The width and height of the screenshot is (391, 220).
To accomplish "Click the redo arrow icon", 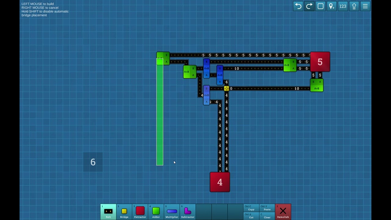I will [309, 6].
